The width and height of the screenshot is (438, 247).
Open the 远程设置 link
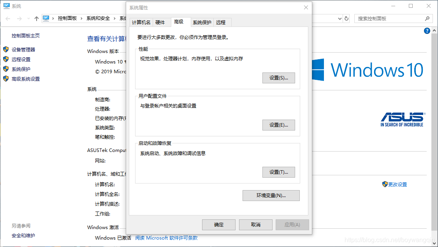click(21, 60)
